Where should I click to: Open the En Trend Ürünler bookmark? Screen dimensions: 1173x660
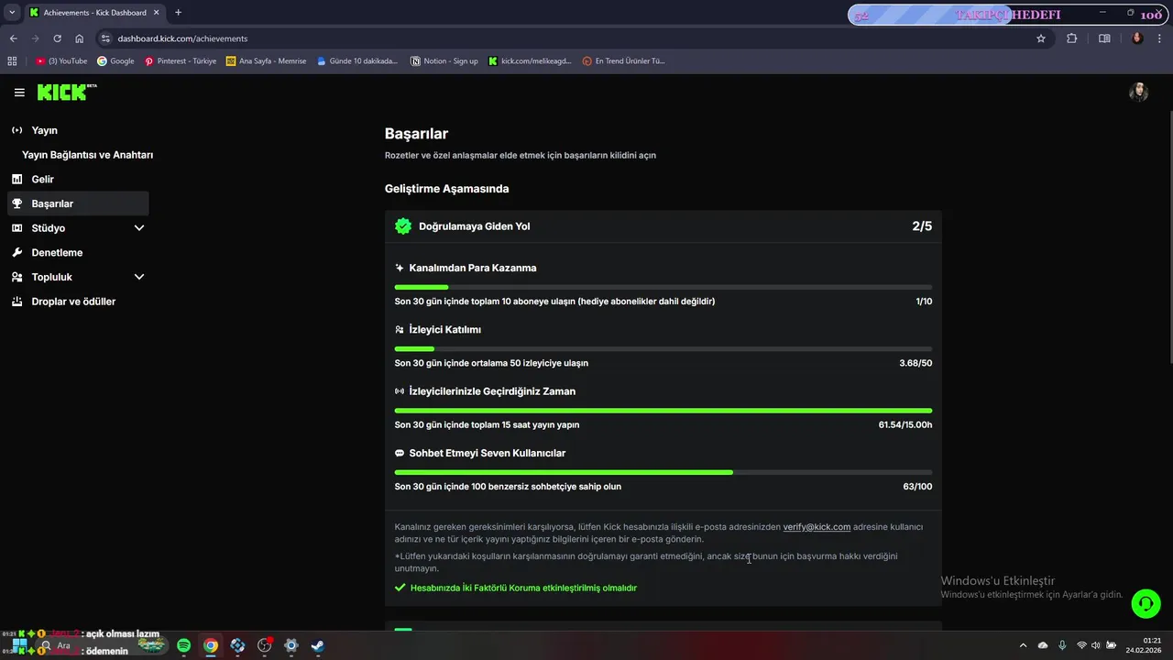pos(623,61)
